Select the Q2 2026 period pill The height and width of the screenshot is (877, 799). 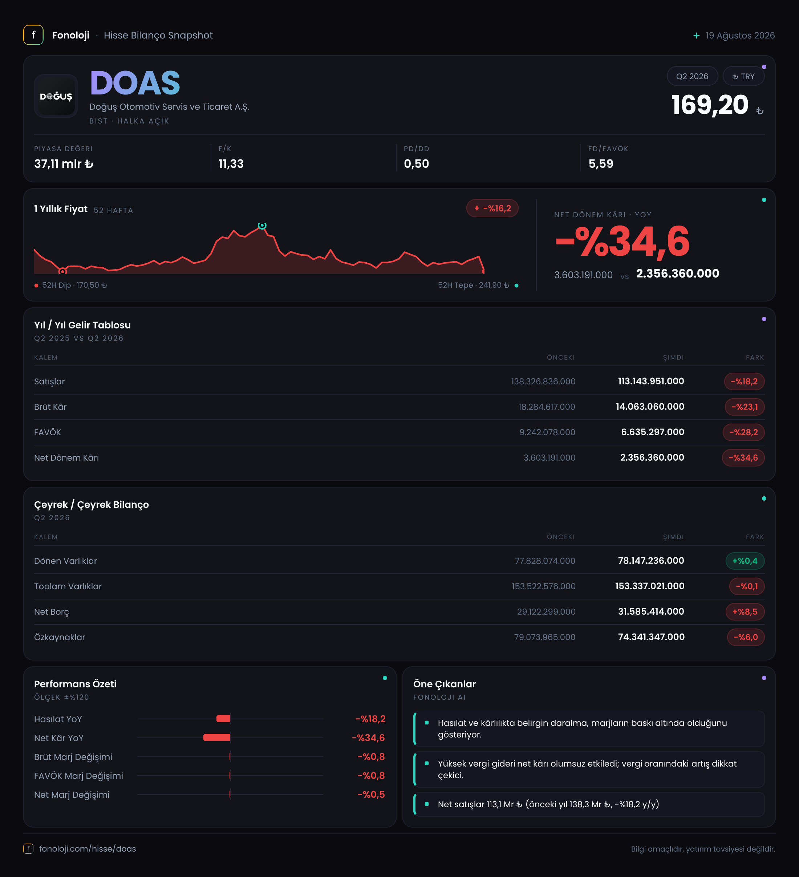692,77
